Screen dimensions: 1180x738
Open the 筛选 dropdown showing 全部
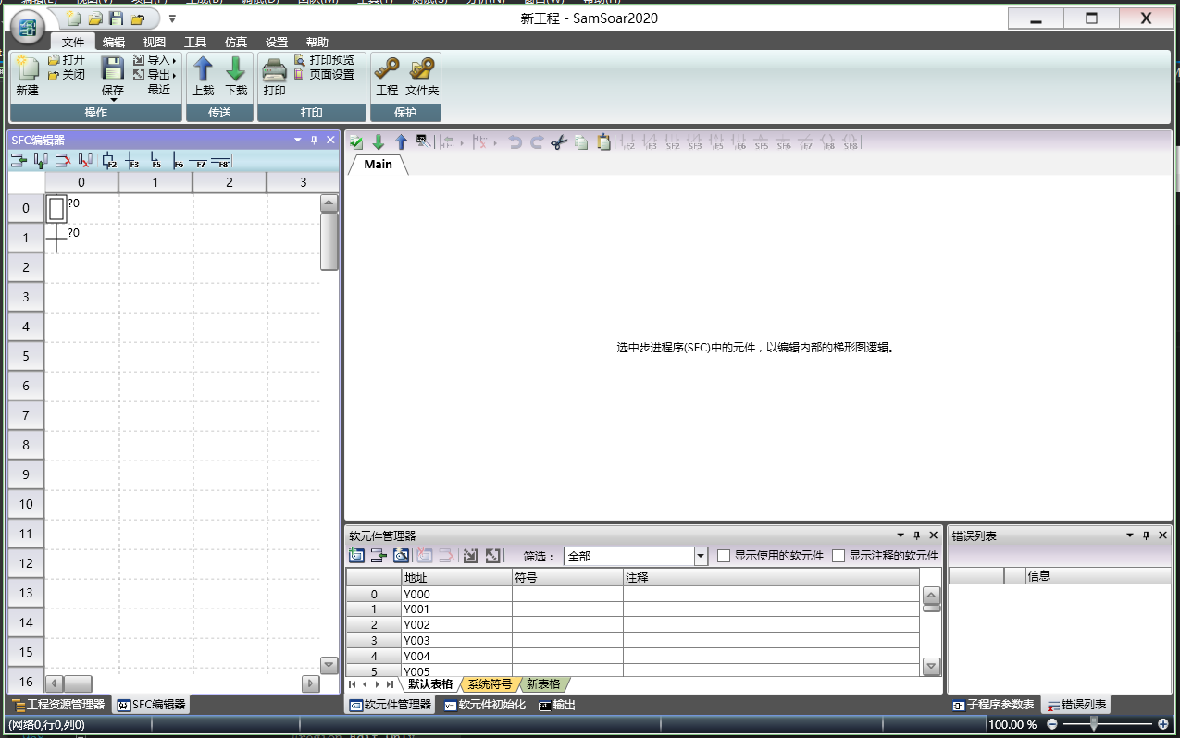click(699, 556)
